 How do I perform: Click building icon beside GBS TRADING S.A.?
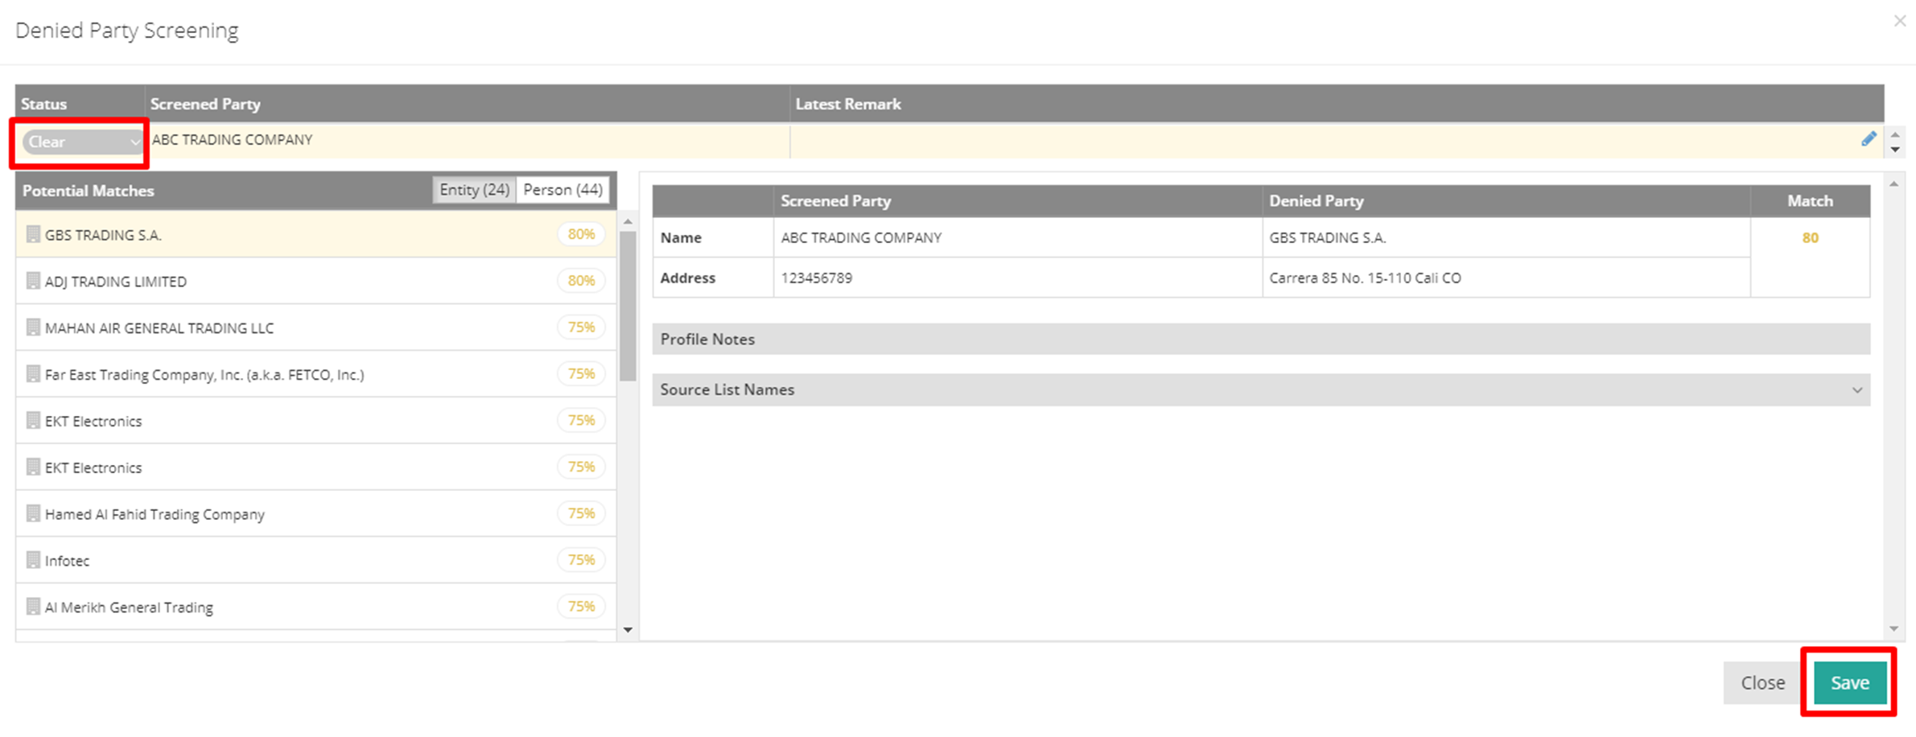[x=33, y=234]
